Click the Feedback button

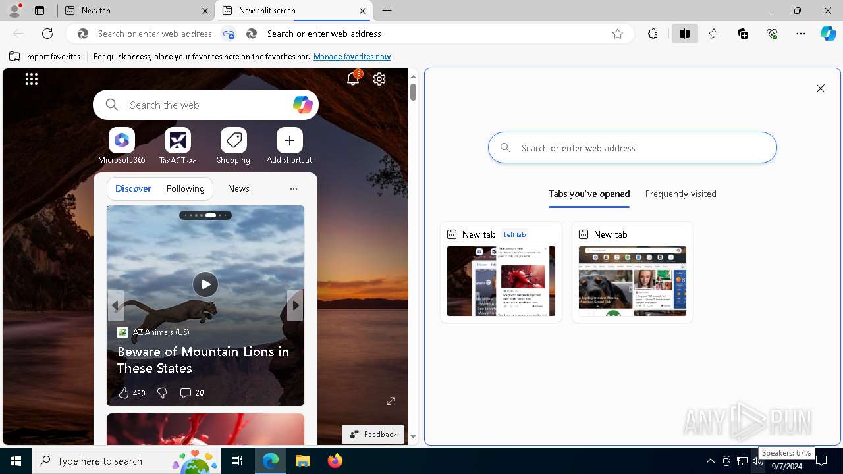(x=373, y=434)
